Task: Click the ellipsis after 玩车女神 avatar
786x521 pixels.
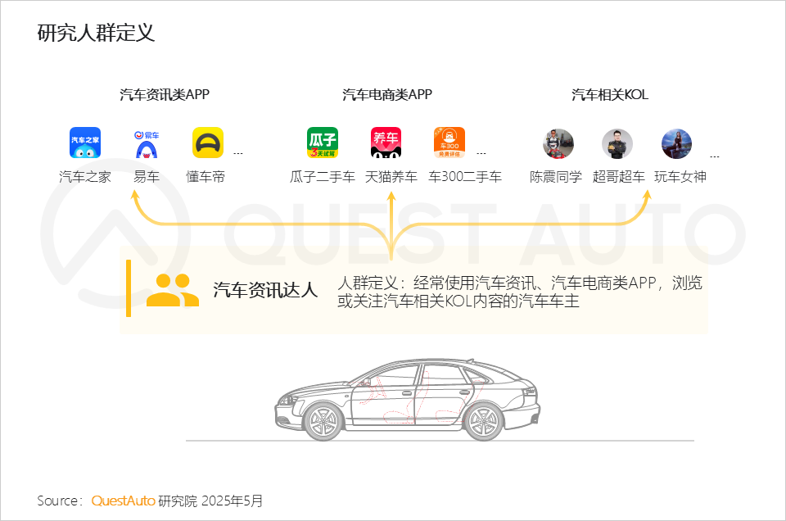Action: [715, 157]
